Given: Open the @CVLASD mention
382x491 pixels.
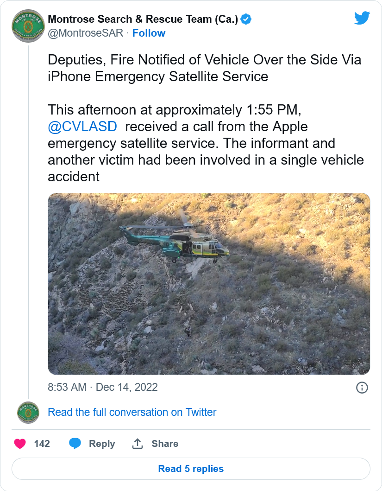Looking at the screenshot, I should [x=82, y=127].
